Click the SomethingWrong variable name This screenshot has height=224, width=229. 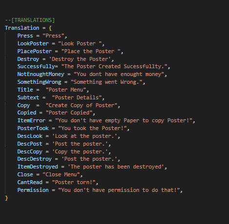coord(39,82)
